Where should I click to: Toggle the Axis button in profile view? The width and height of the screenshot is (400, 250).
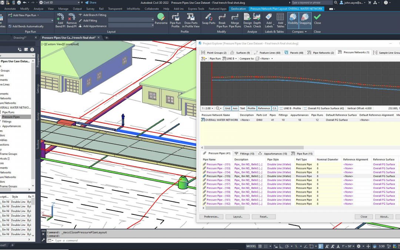coord(235,109)
